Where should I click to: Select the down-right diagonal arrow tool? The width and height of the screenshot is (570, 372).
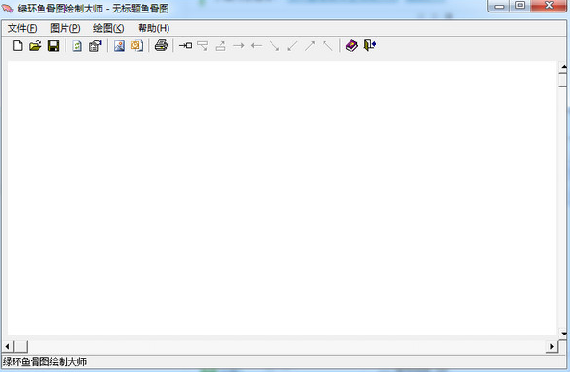tap(274, 46)
